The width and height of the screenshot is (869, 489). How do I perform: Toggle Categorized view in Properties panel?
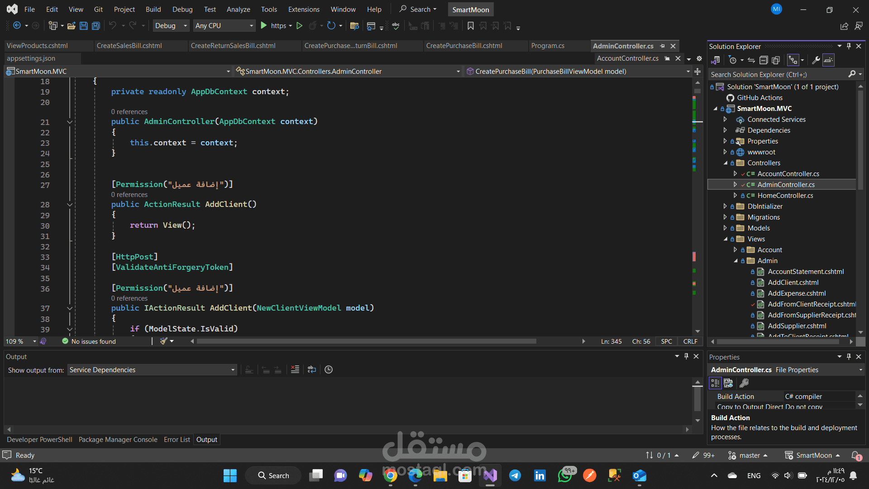point(715,383)
